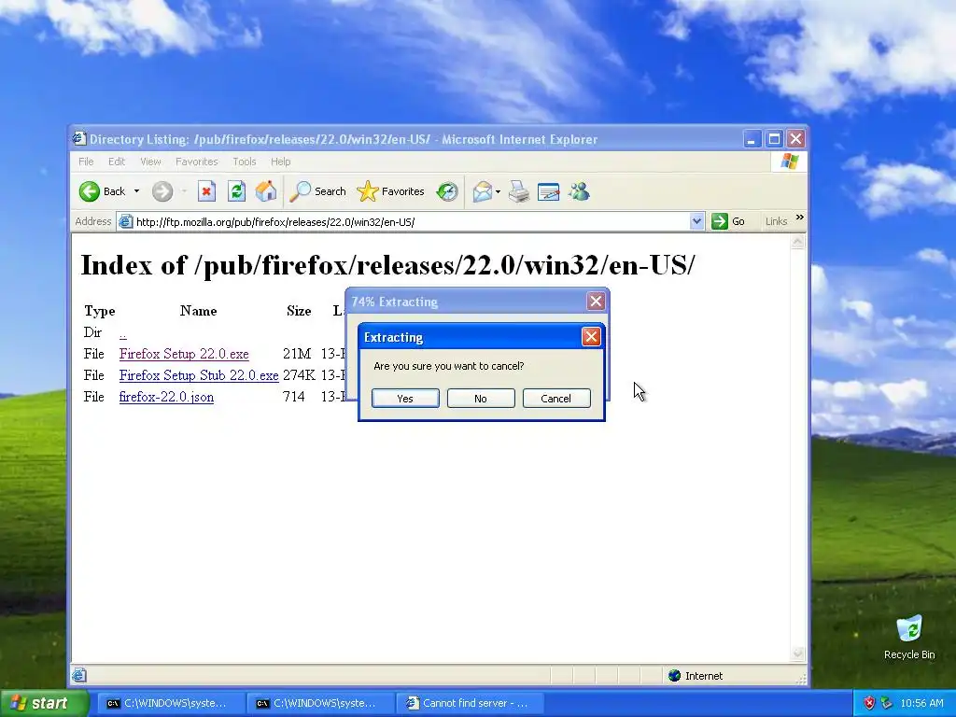The height and width of the screenshot is (717, 956).
Task: Click the 10:56 AM system clock
Action: pos(921,703)
